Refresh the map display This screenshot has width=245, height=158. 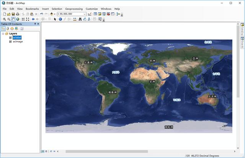(51, 151)
